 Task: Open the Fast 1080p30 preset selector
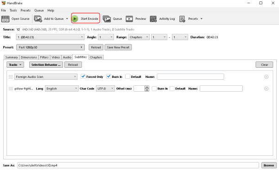click(x=51, y=47)
